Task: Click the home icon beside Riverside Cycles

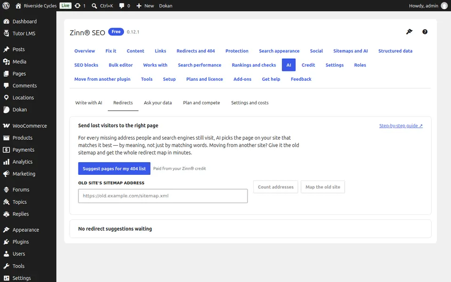Action: [x=18, y=6]
